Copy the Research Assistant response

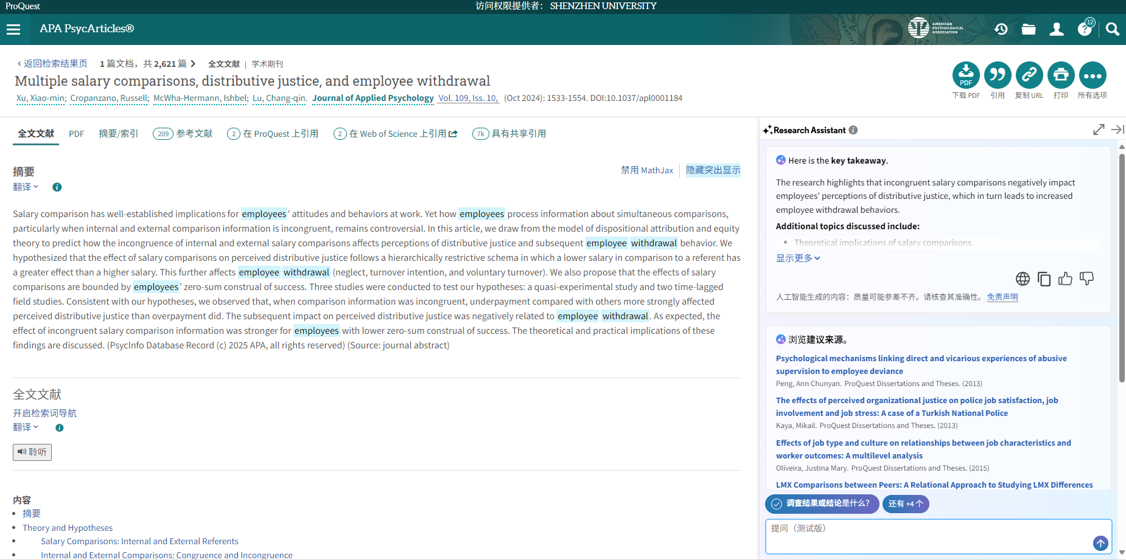(1044, 278)
